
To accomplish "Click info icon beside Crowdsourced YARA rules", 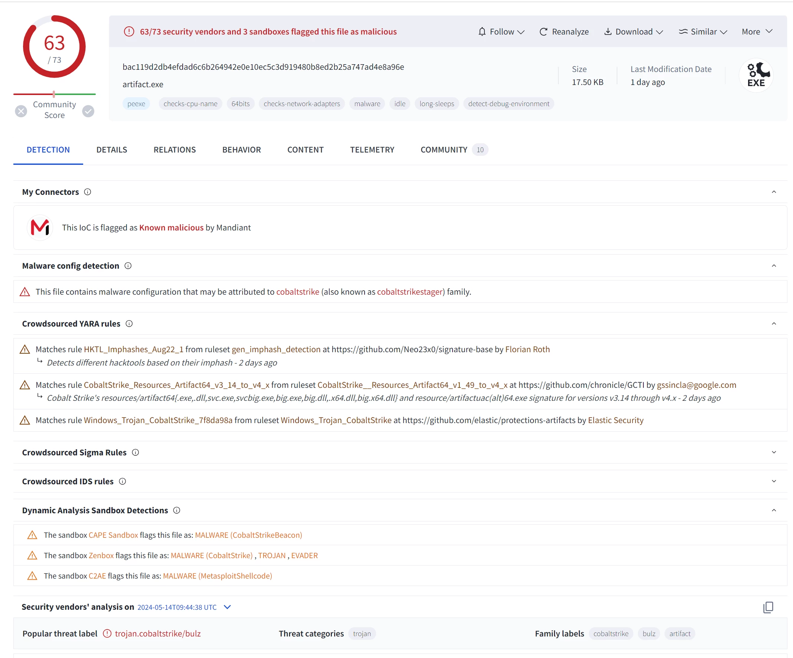I will pyautogui.click(x=129, y=324).
